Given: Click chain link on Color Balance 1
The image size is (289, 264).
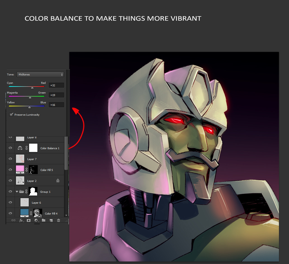Looking at the screenshot, I should point(27,148).
